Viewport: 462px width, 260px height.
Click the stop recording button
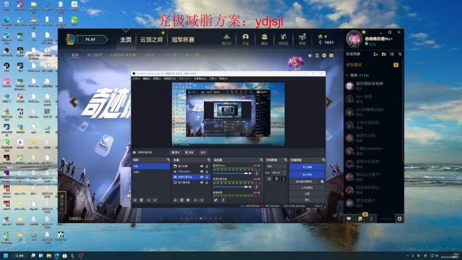307,174
